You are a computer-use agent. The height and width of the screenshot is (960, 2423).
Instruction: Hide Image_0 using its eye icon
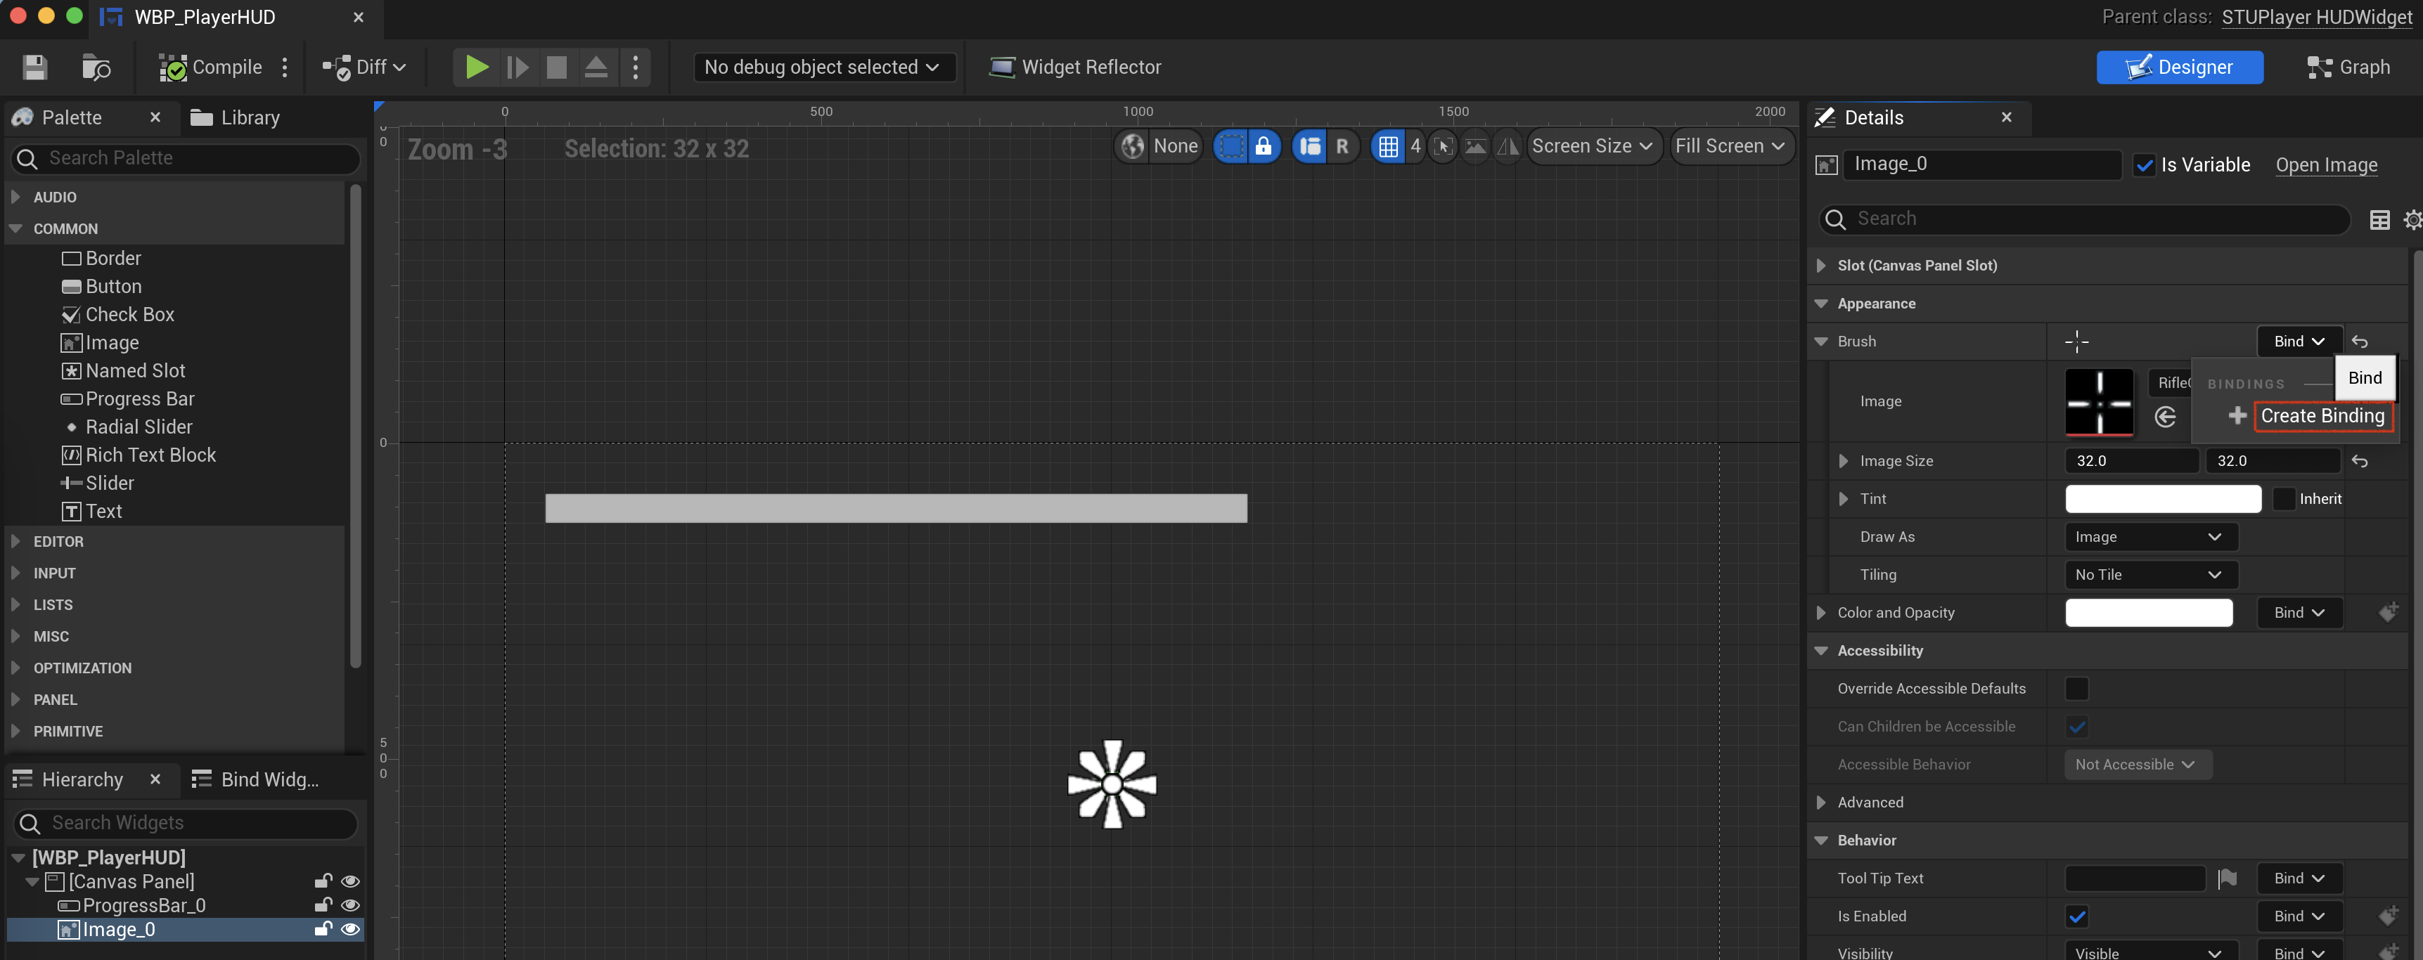tap(350, 929)
